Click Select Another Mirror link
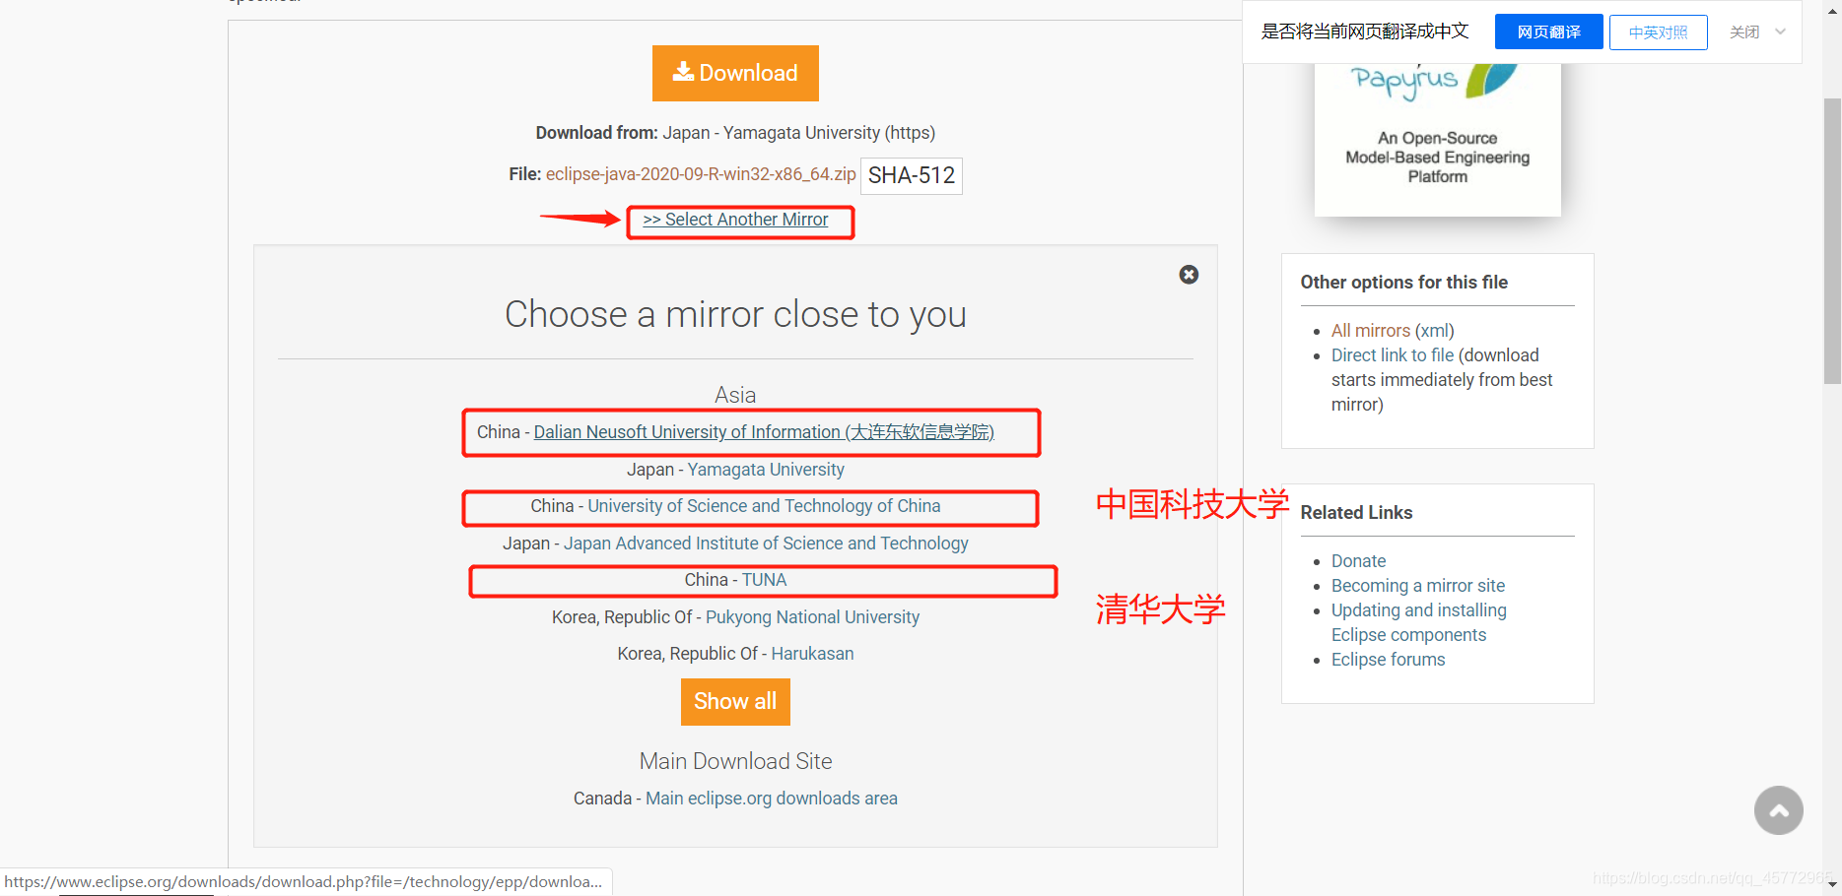The image size is (1842, 896). [735, 220]
